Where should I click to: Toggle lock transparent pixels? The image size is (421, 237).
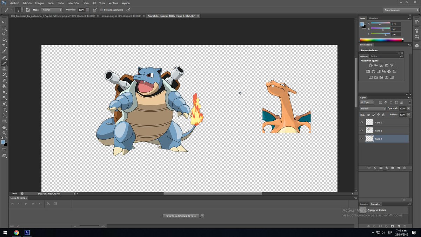tap(369, 115)
